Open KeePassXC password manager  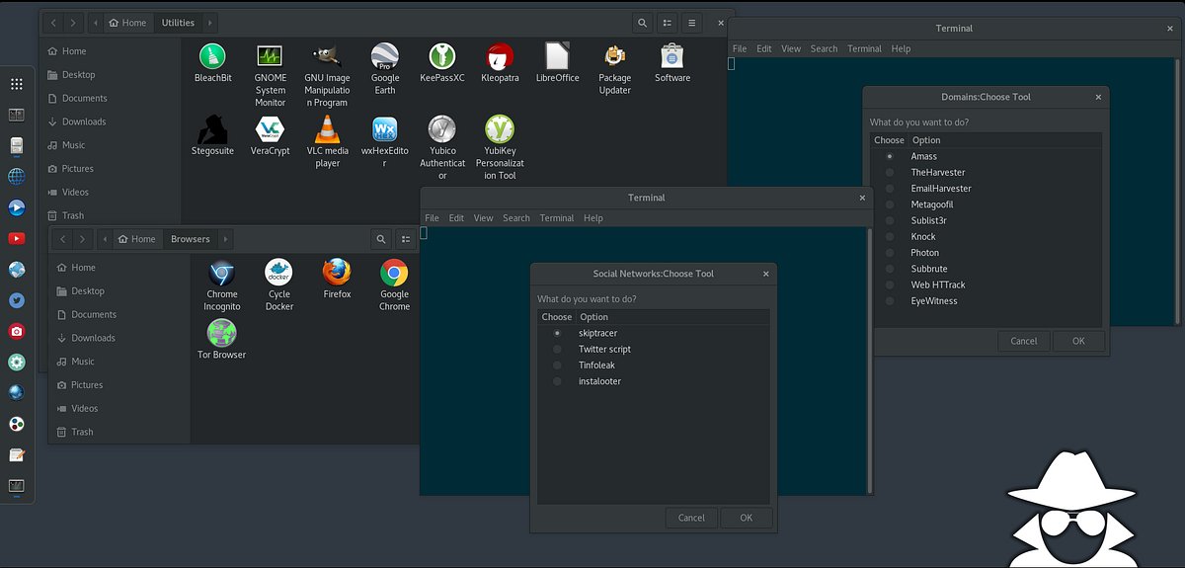click(x=442, y=56)
